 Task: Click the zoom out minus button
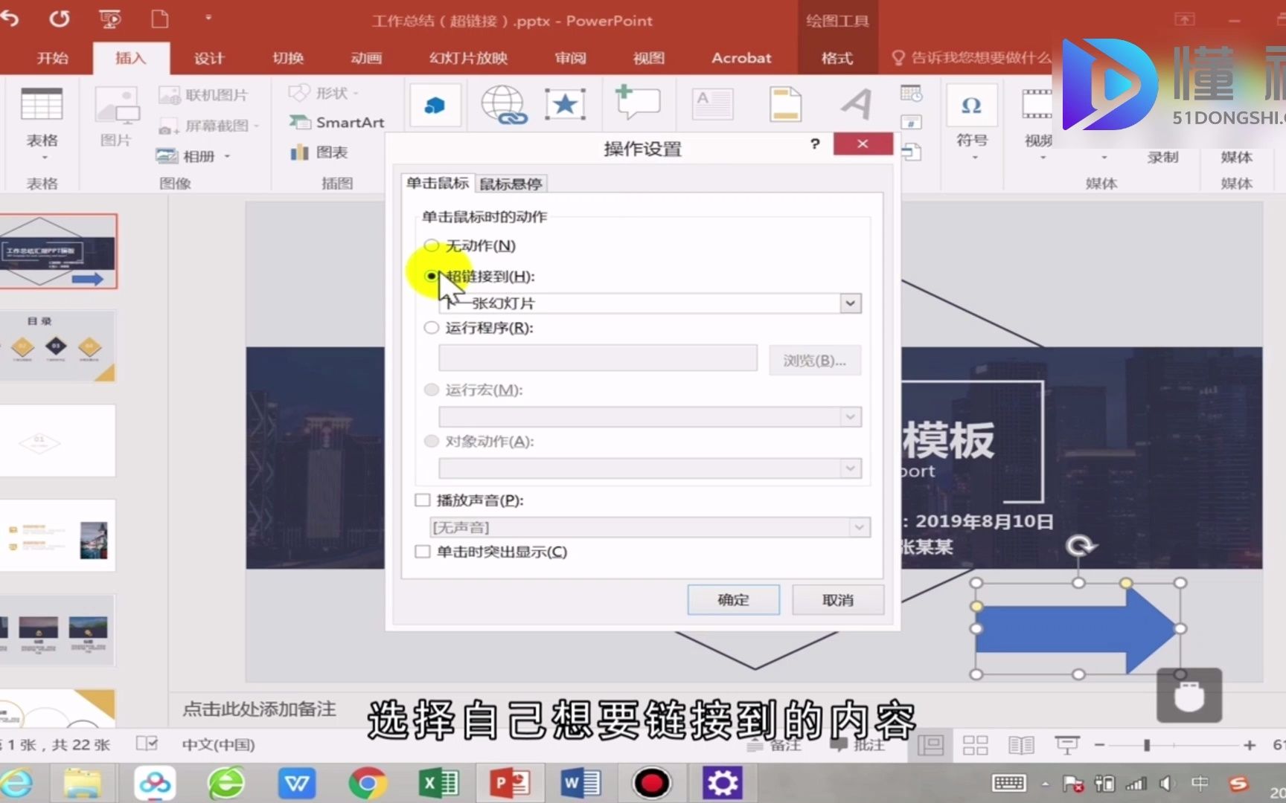(1099, 745)
